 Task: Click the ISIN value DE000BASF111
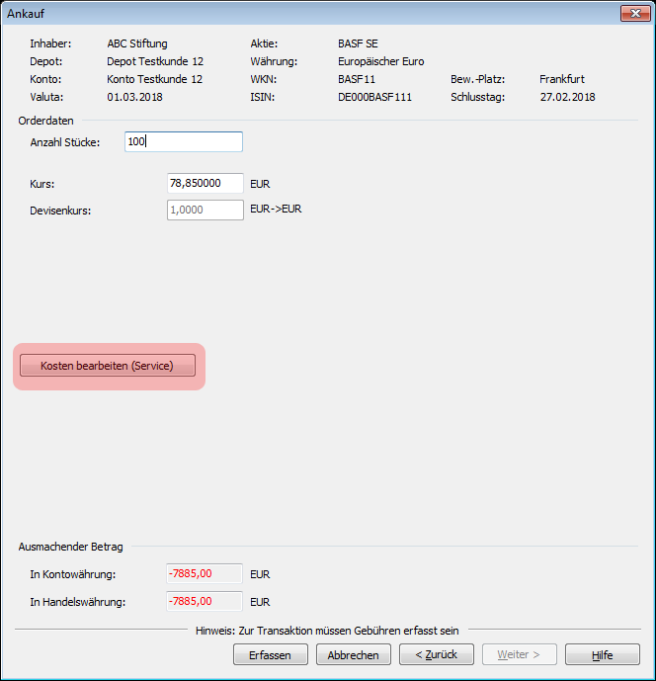click(374, 98)
